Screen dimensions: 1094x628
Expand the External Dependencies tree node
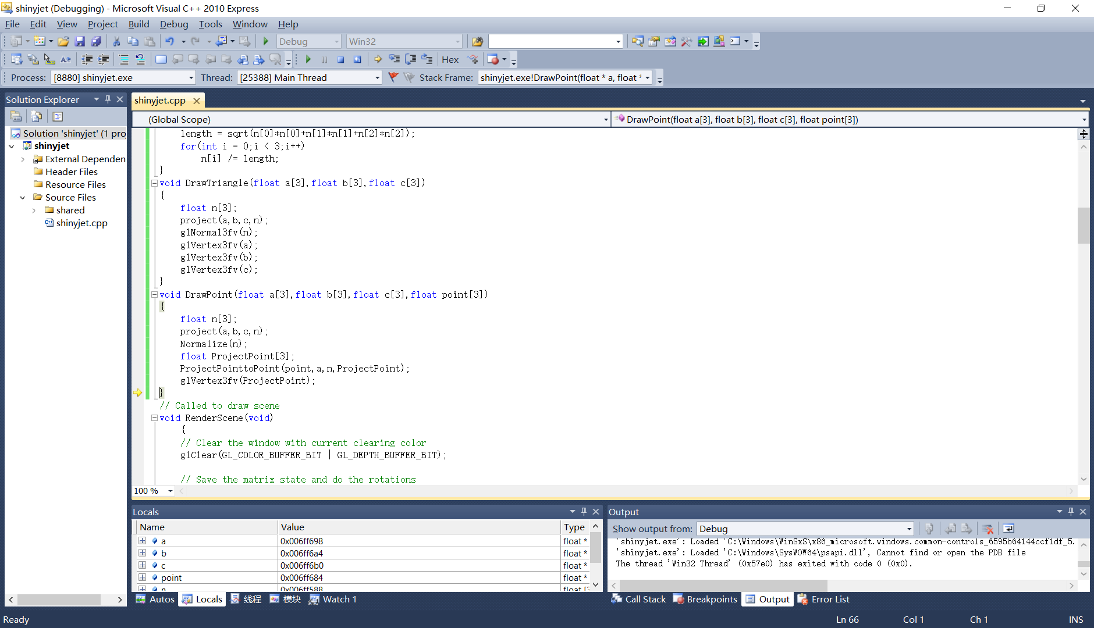(x=23, y=159)
